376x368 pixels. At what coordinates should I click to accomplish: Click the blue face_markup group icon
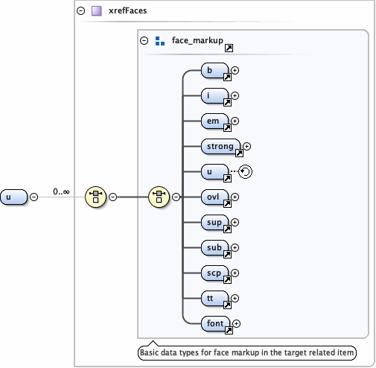(160, 41)
